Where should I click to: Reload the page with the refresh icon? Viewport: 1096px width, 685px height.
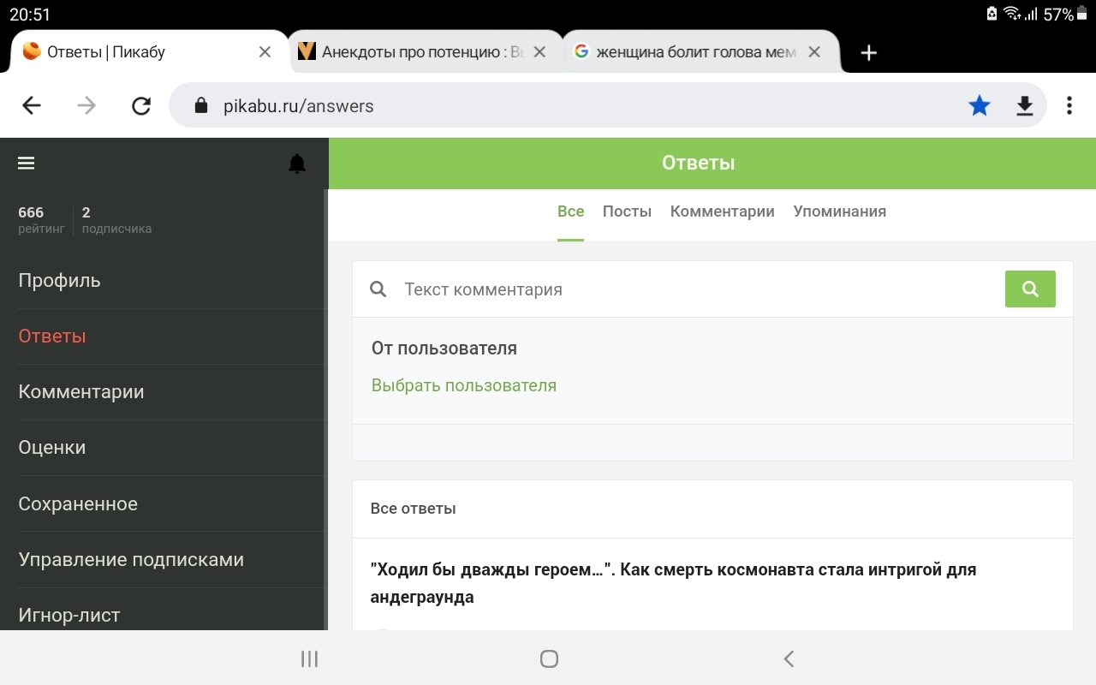pyautogui.click(x=141, y=105)
